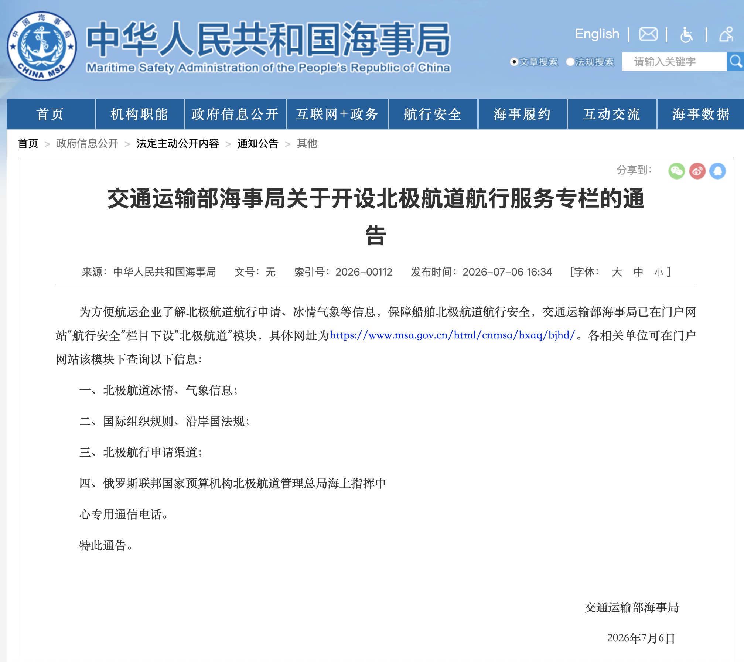Viewport: 744px width, 662px height.
Task: Click list item 一、北极航道冰情、气象信息
Action: [159, 390]
